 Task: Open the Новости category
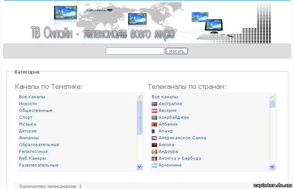click(x=28, y=104)
